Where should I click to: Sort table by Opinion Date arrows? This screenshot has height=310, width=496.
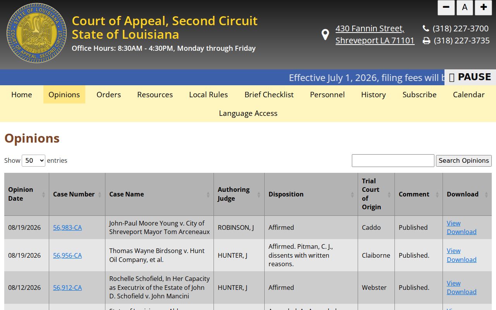coord(43,195)
